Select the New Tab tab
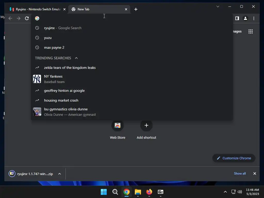Image resolution: width=264 pixels, height=198 pixels. coord(99,9)
